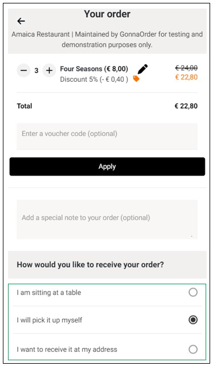This screenshot has height=366, width=213.
Task: Decrease Four Seasons quantity with minus button
Action: point(23,70)
